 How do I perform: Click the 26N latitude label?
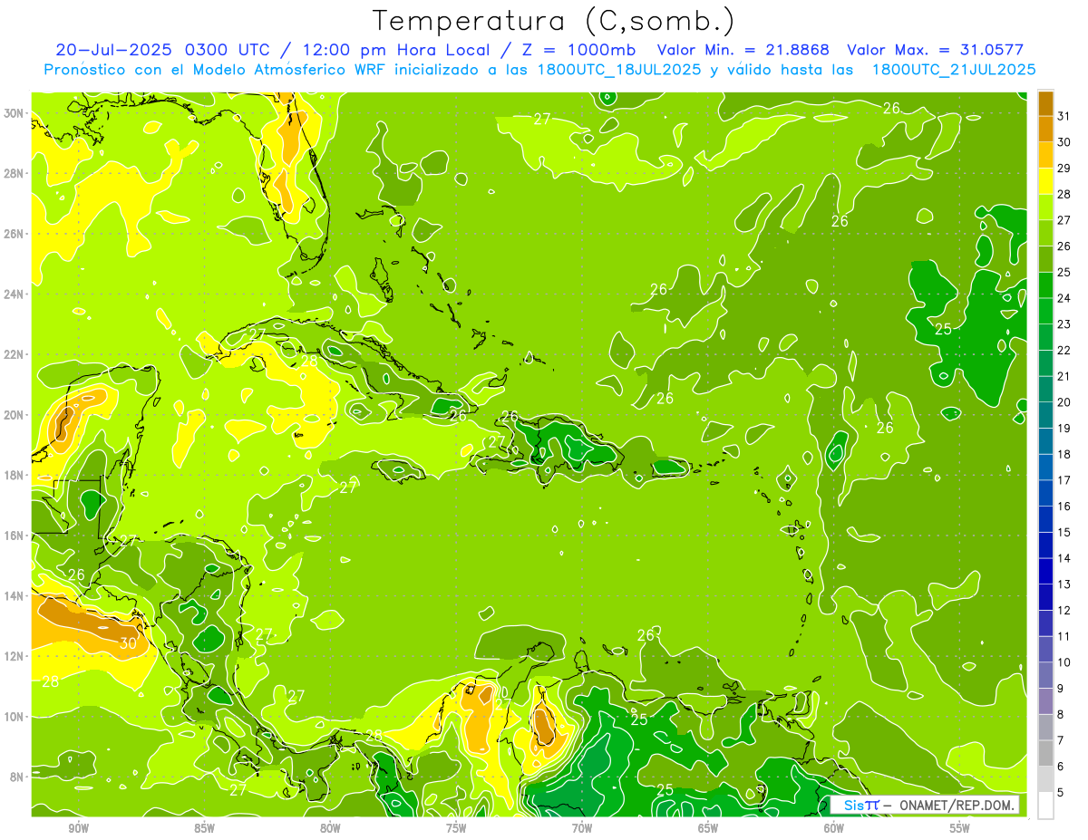[x=15, y=234]
